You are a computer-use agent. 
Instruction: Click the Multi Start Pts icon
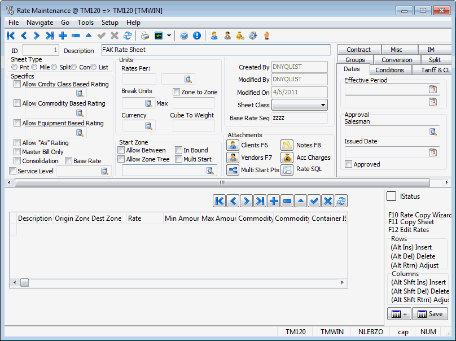(x=233, y=170)
